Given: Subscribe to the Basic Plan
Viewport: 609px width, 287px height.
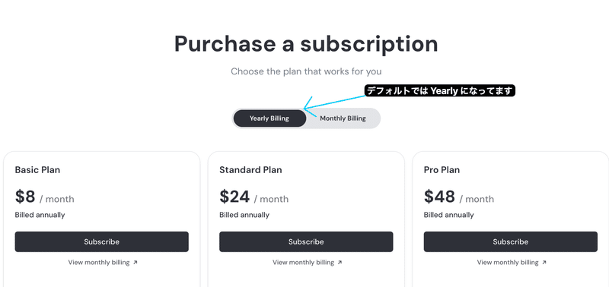Looking at the screenshot, I should tap(102, 241).
